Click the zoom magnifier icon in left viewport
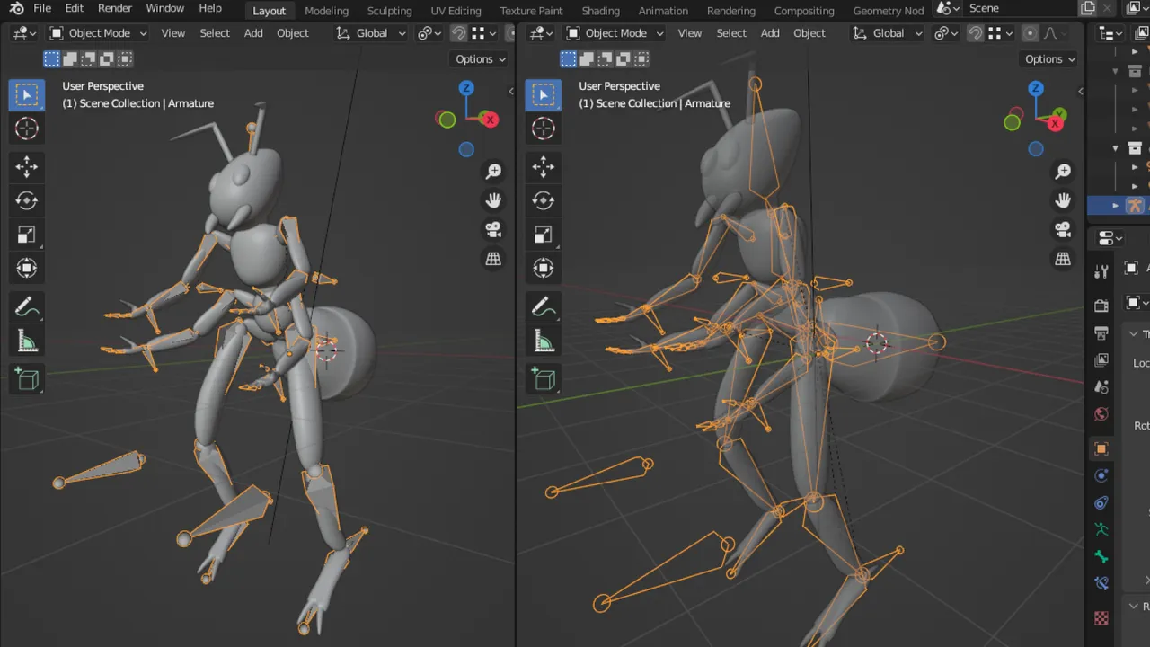 [493, 171]
